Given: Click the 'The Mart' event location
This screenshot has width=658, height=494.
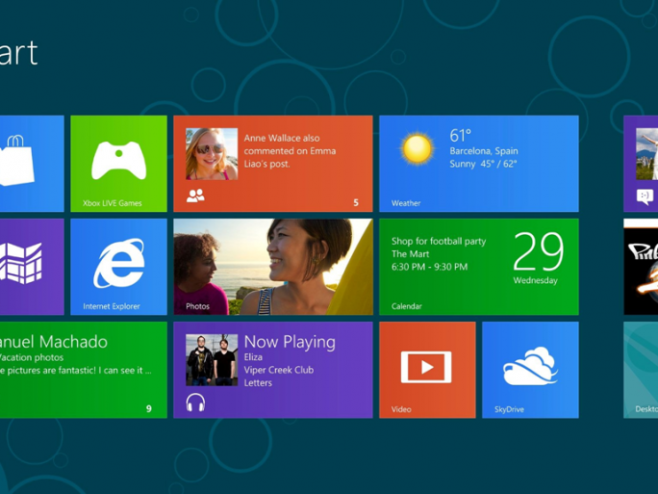Looking at the screenshot, I should (x=410, y=254).
